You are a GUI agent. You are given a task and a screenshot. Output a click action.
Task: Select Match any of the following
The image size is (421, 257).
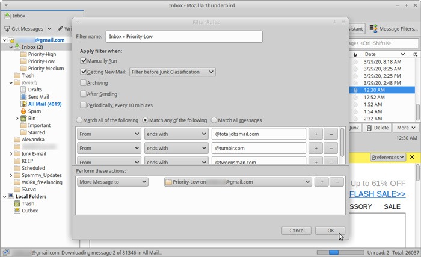pyautogui.click(x=145, y=120)
